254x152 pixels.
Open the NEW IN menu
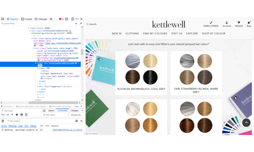(117, 34)
